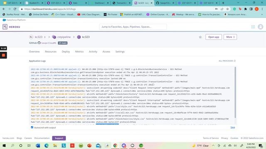This screenshot has height=149, width=266.
Task: Open the Chrome profile avatar
Action: click(x=257, y=9)
